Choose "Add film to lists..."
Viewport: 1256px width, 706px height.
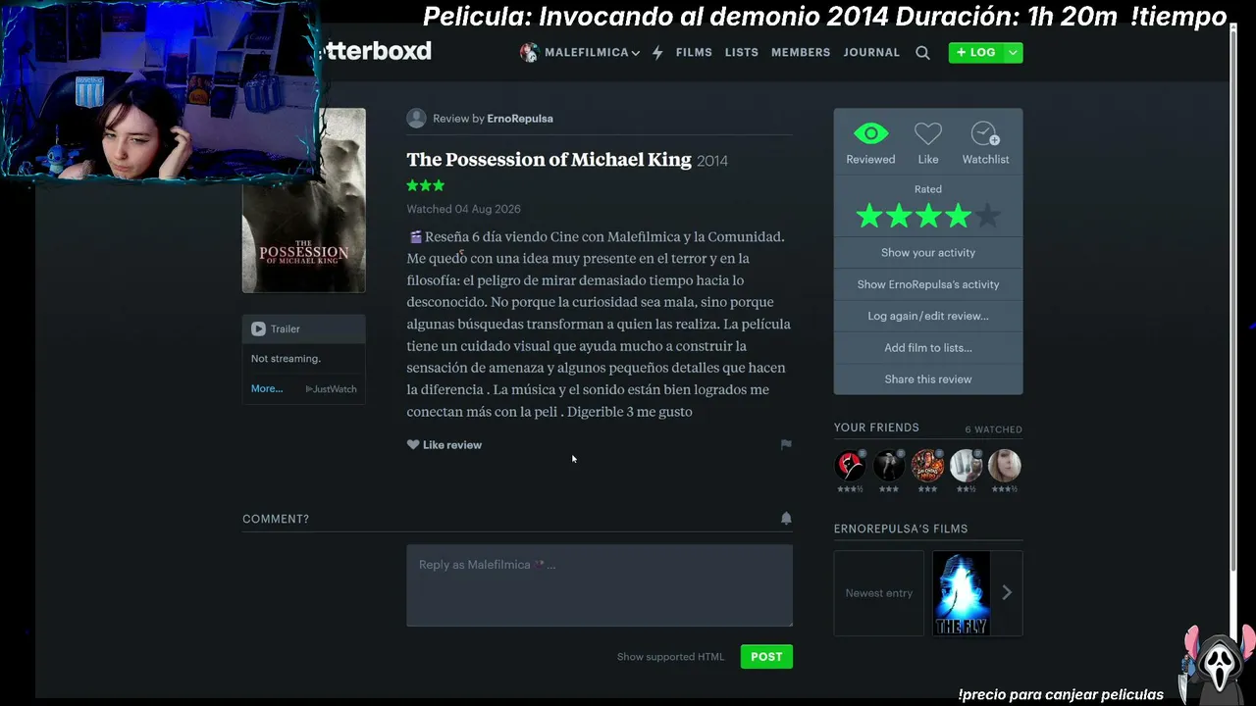[x=928, y=348]
